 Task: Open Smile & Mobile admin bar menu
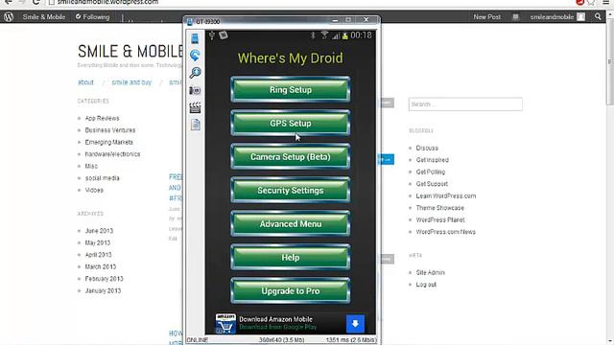[x=44, y=17]
